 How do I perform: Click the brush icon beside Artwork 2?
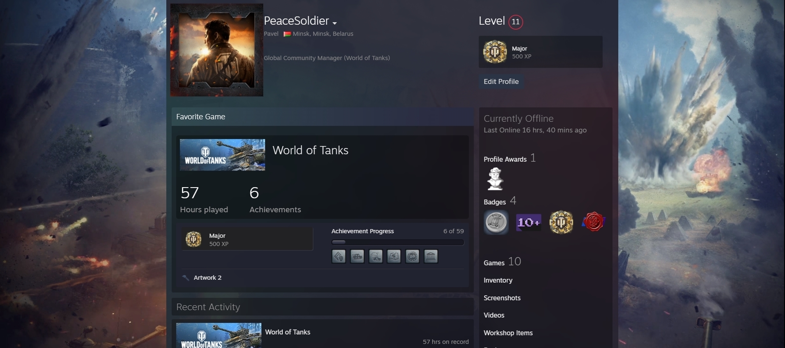(x=186, y=278)
